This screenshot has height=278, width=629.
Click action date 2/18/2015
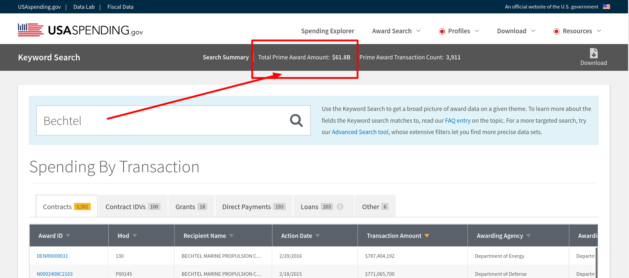pos(290,274)
